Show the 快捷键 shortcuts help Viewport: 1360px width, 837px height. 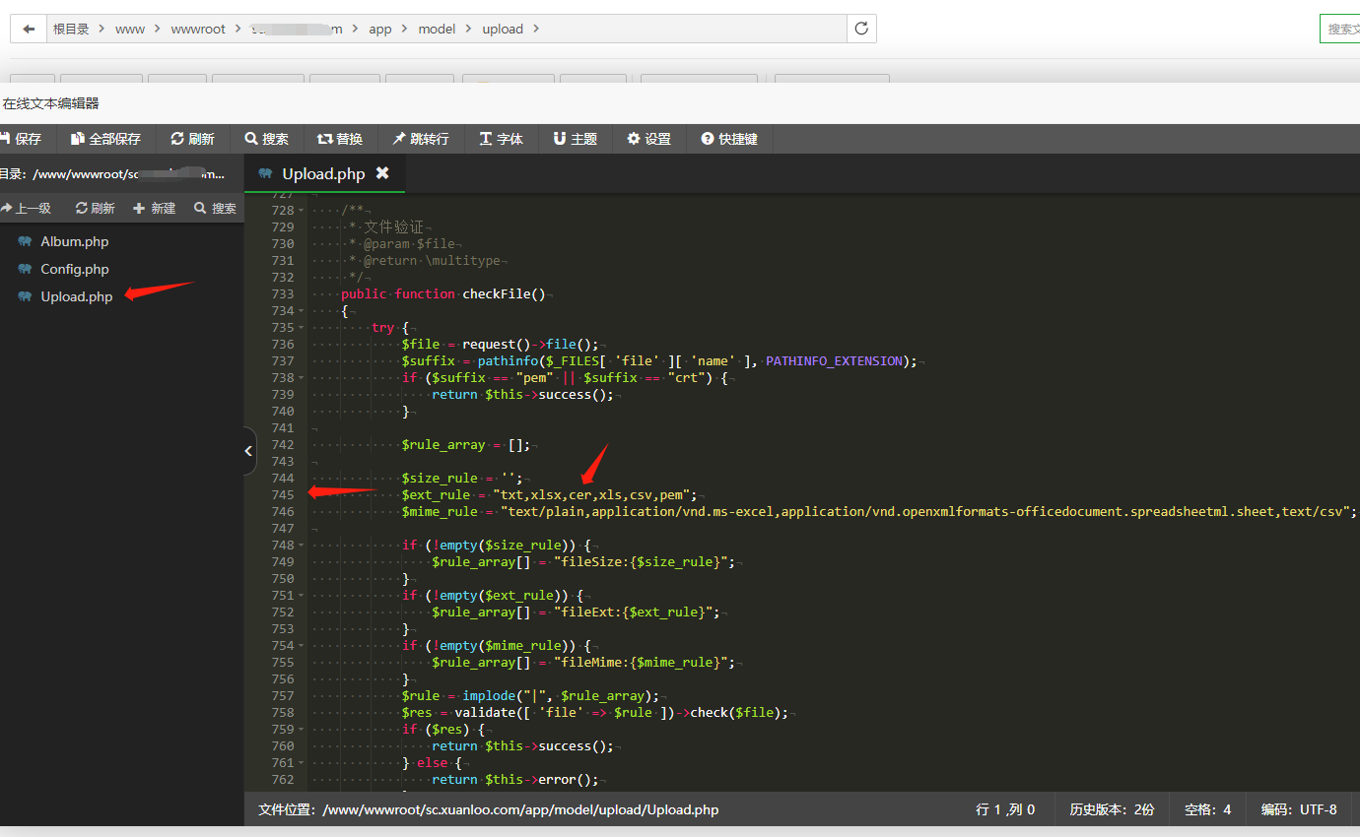729,139
